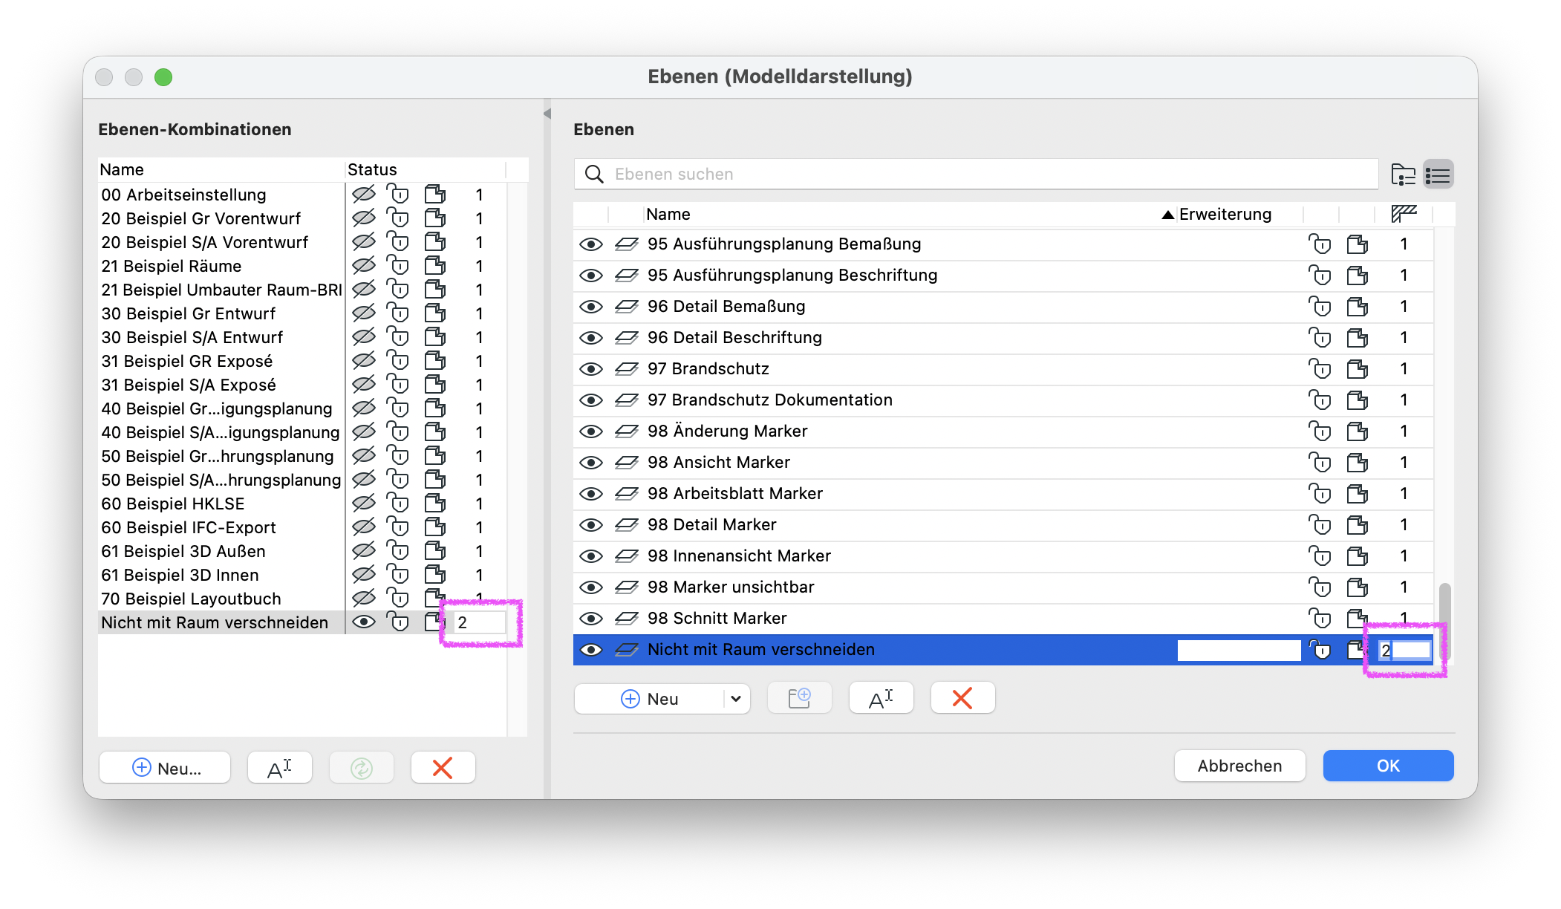
Task: Click lock icon for 31 Beispiel GR Exposé
Action: (399, 361)
